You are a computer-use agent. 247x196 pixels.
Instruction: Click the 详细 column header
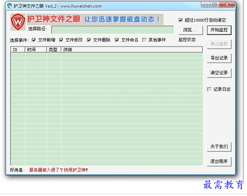coord(132,50)
